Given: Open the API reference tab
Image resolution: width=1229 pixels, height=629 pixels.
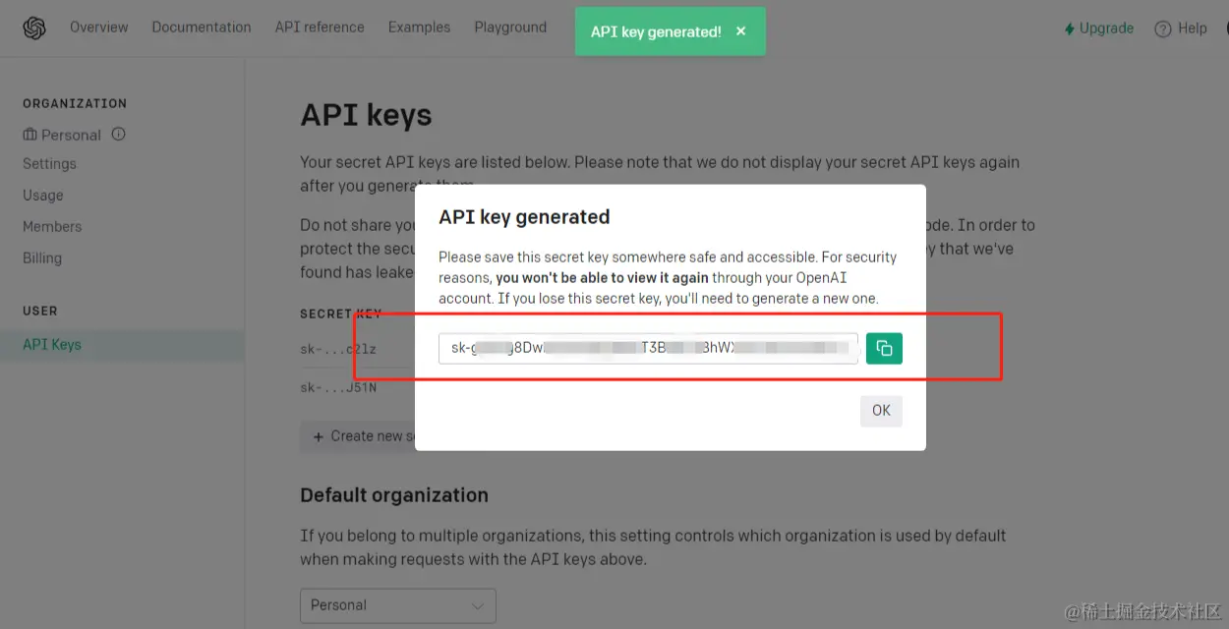Looking at the screenshot, I should (x=320, y=28).
